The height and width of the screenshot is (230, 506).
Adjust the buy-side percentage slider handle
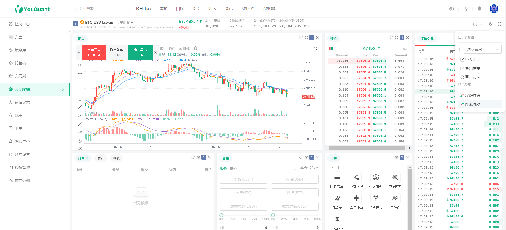coord(221,215)
